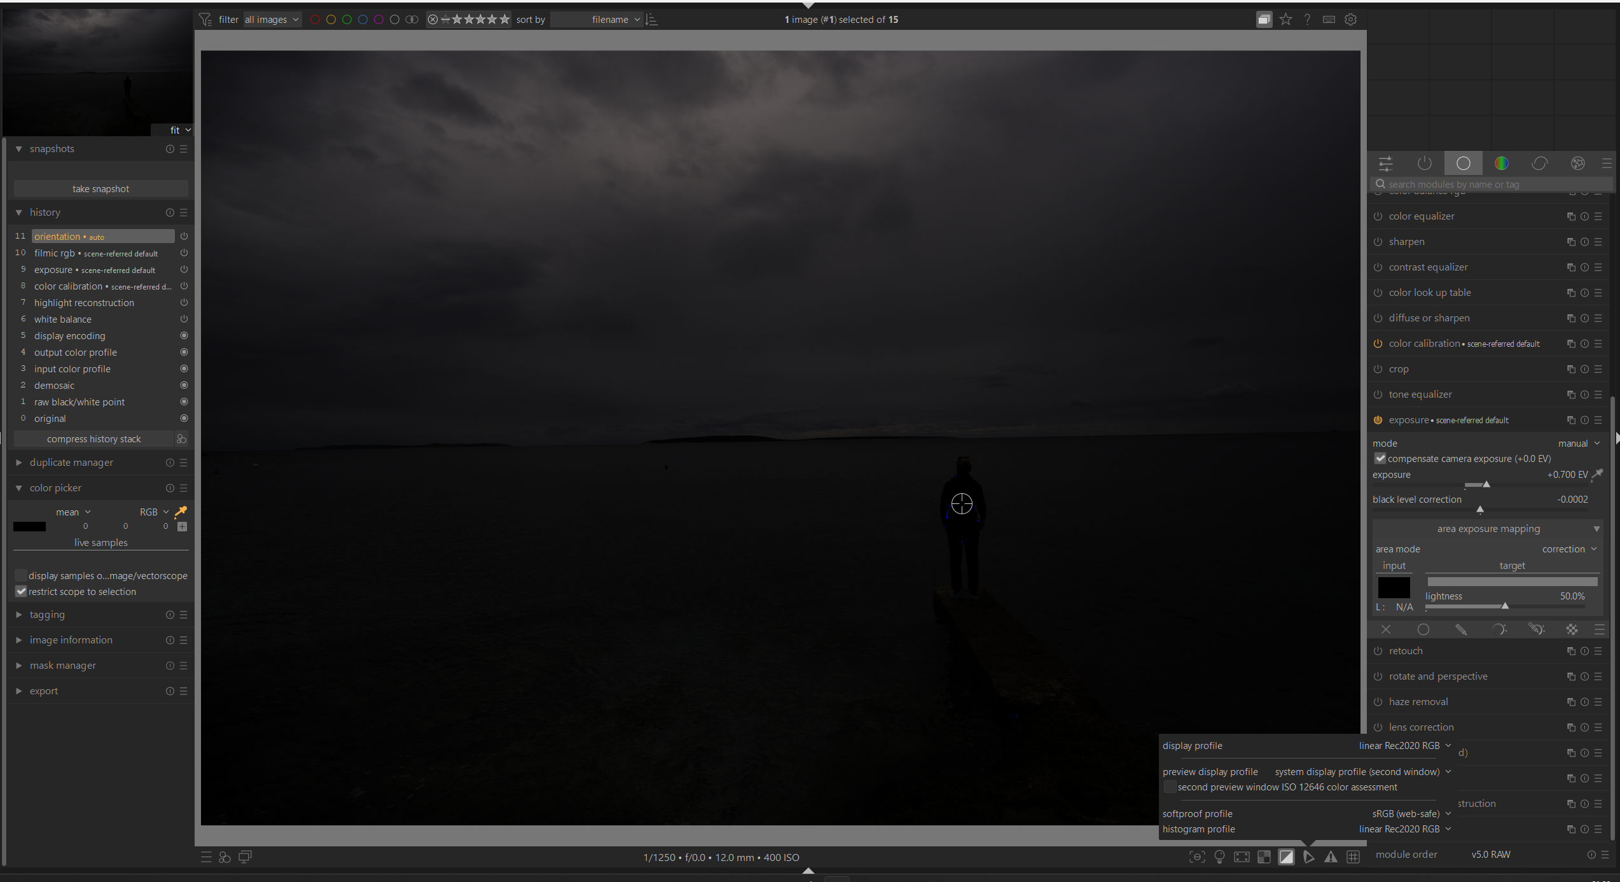Add a circle drawn mask
Image resolution: width=1620 pixels, height=882 pixels.
tap(1423, 629)
